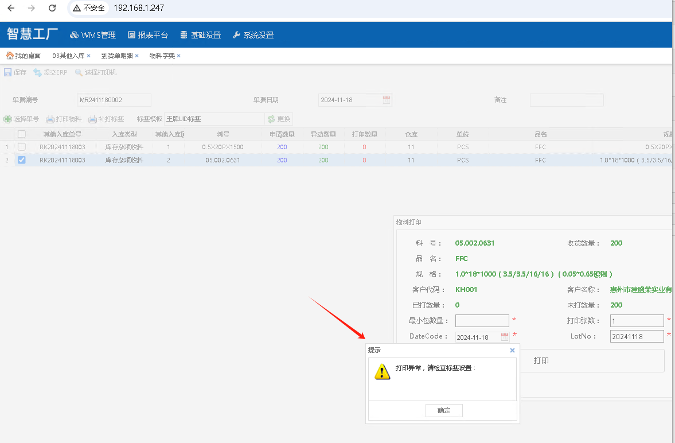The height and width of the screenshot is (443, 675).
Task: Open the 报表平台 menu
Action: (x=148, y=35)
